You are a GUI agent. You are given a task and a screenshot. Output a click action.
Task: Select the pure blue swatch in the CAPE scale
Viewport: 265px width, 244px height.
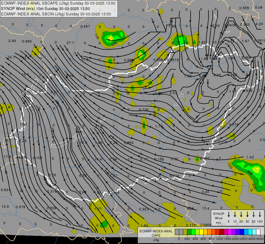(x=242, y=232)
